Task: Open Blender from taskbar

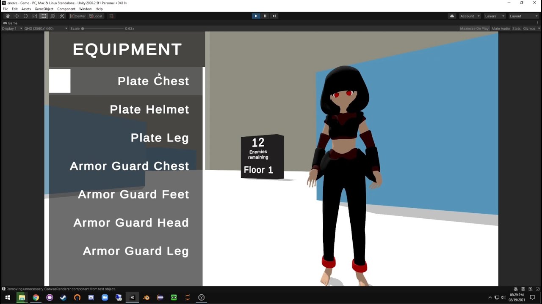Action: [146, 298]
